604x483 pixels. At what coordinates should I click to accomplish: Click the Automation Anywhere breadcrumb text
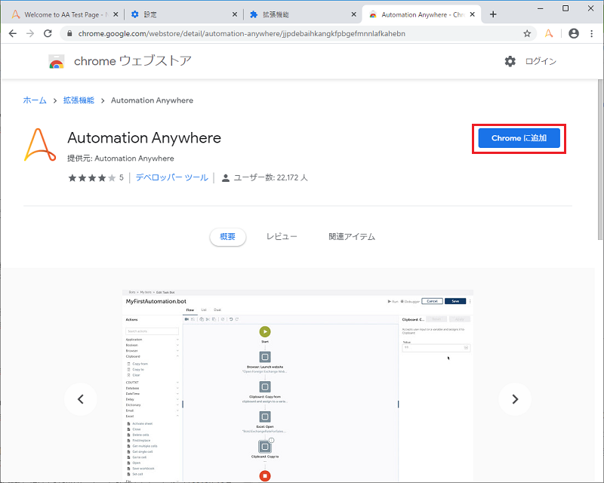click(153, 100)
